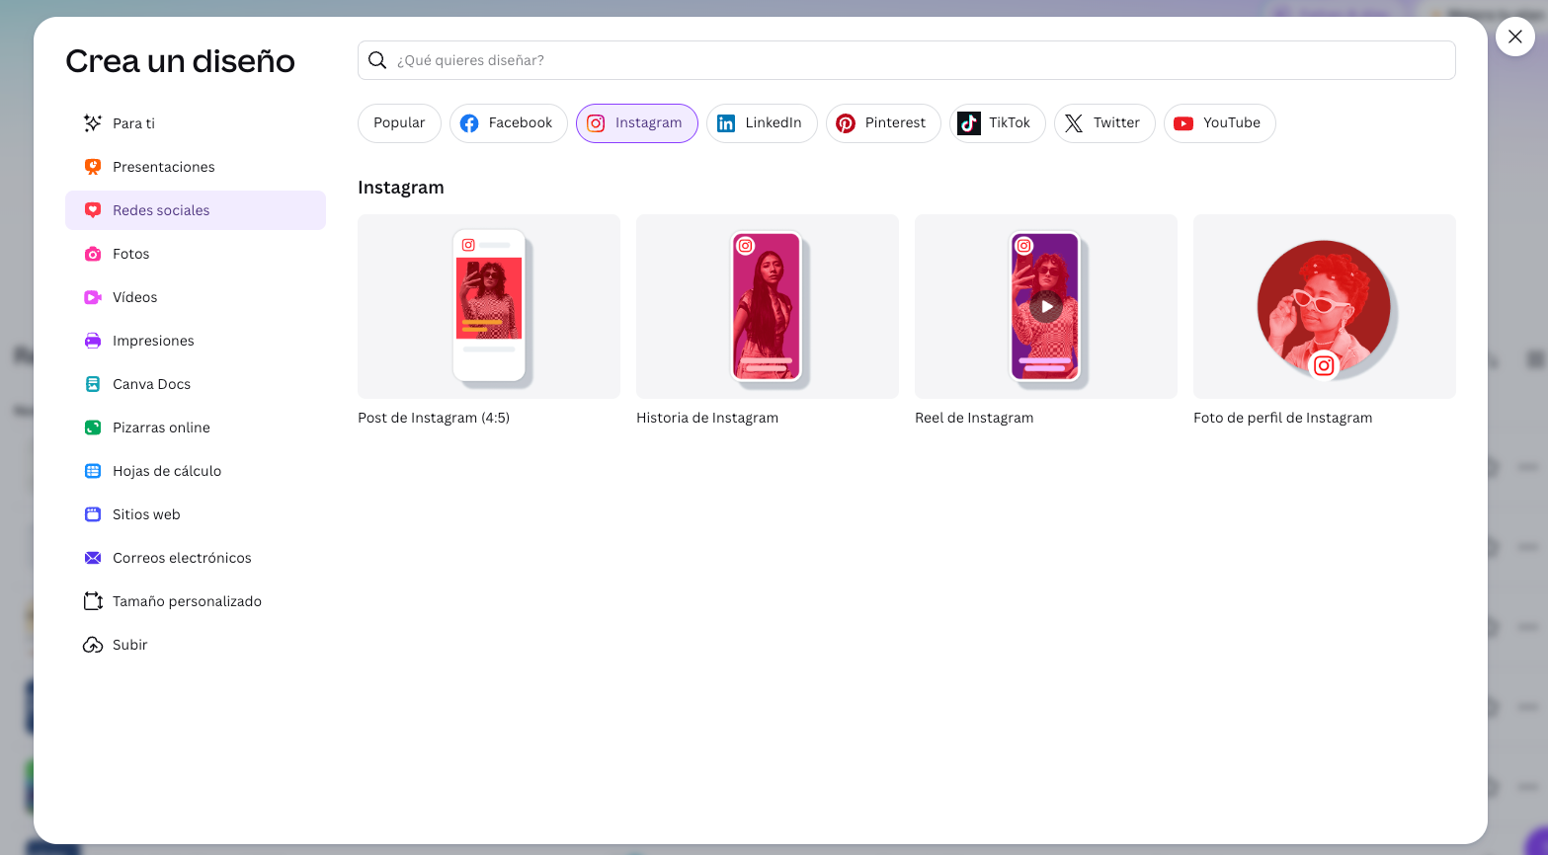Open Historia de Instagram thumbnail
1548x855 pixels.
(768, 306)
